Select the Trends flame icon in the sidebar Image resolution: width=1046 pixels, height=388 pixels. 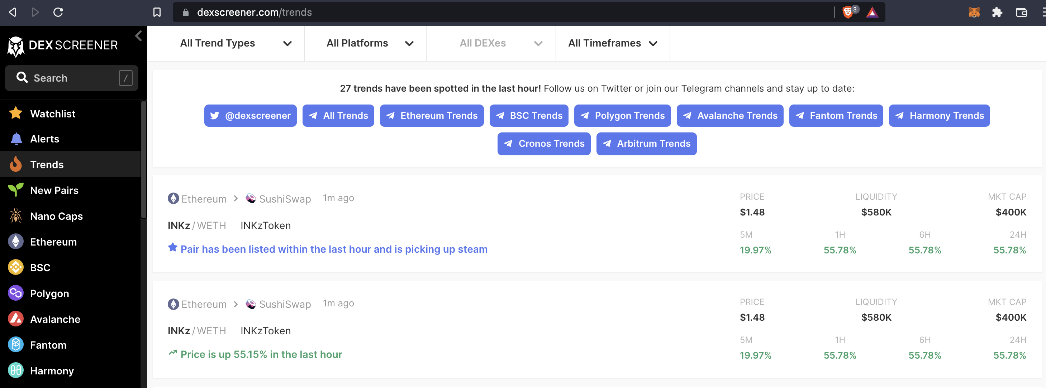pyautogui.click(x=15, y=164)
